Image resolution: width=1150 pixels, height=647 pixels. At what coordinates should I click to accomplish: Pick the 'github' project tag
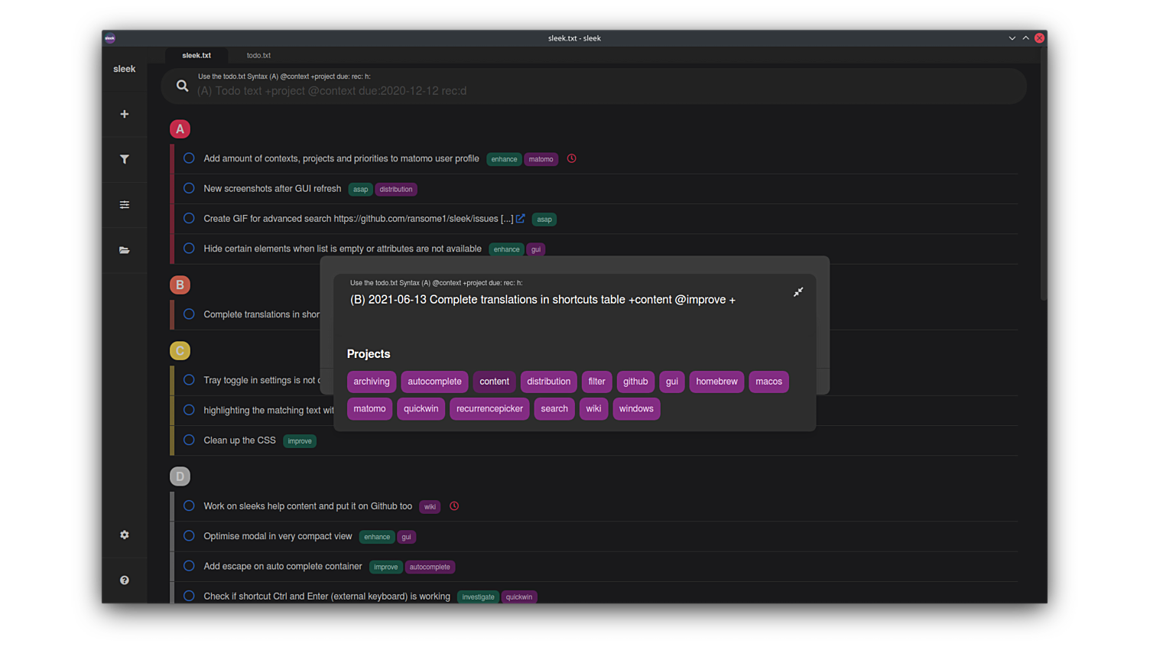click(635, 382)
